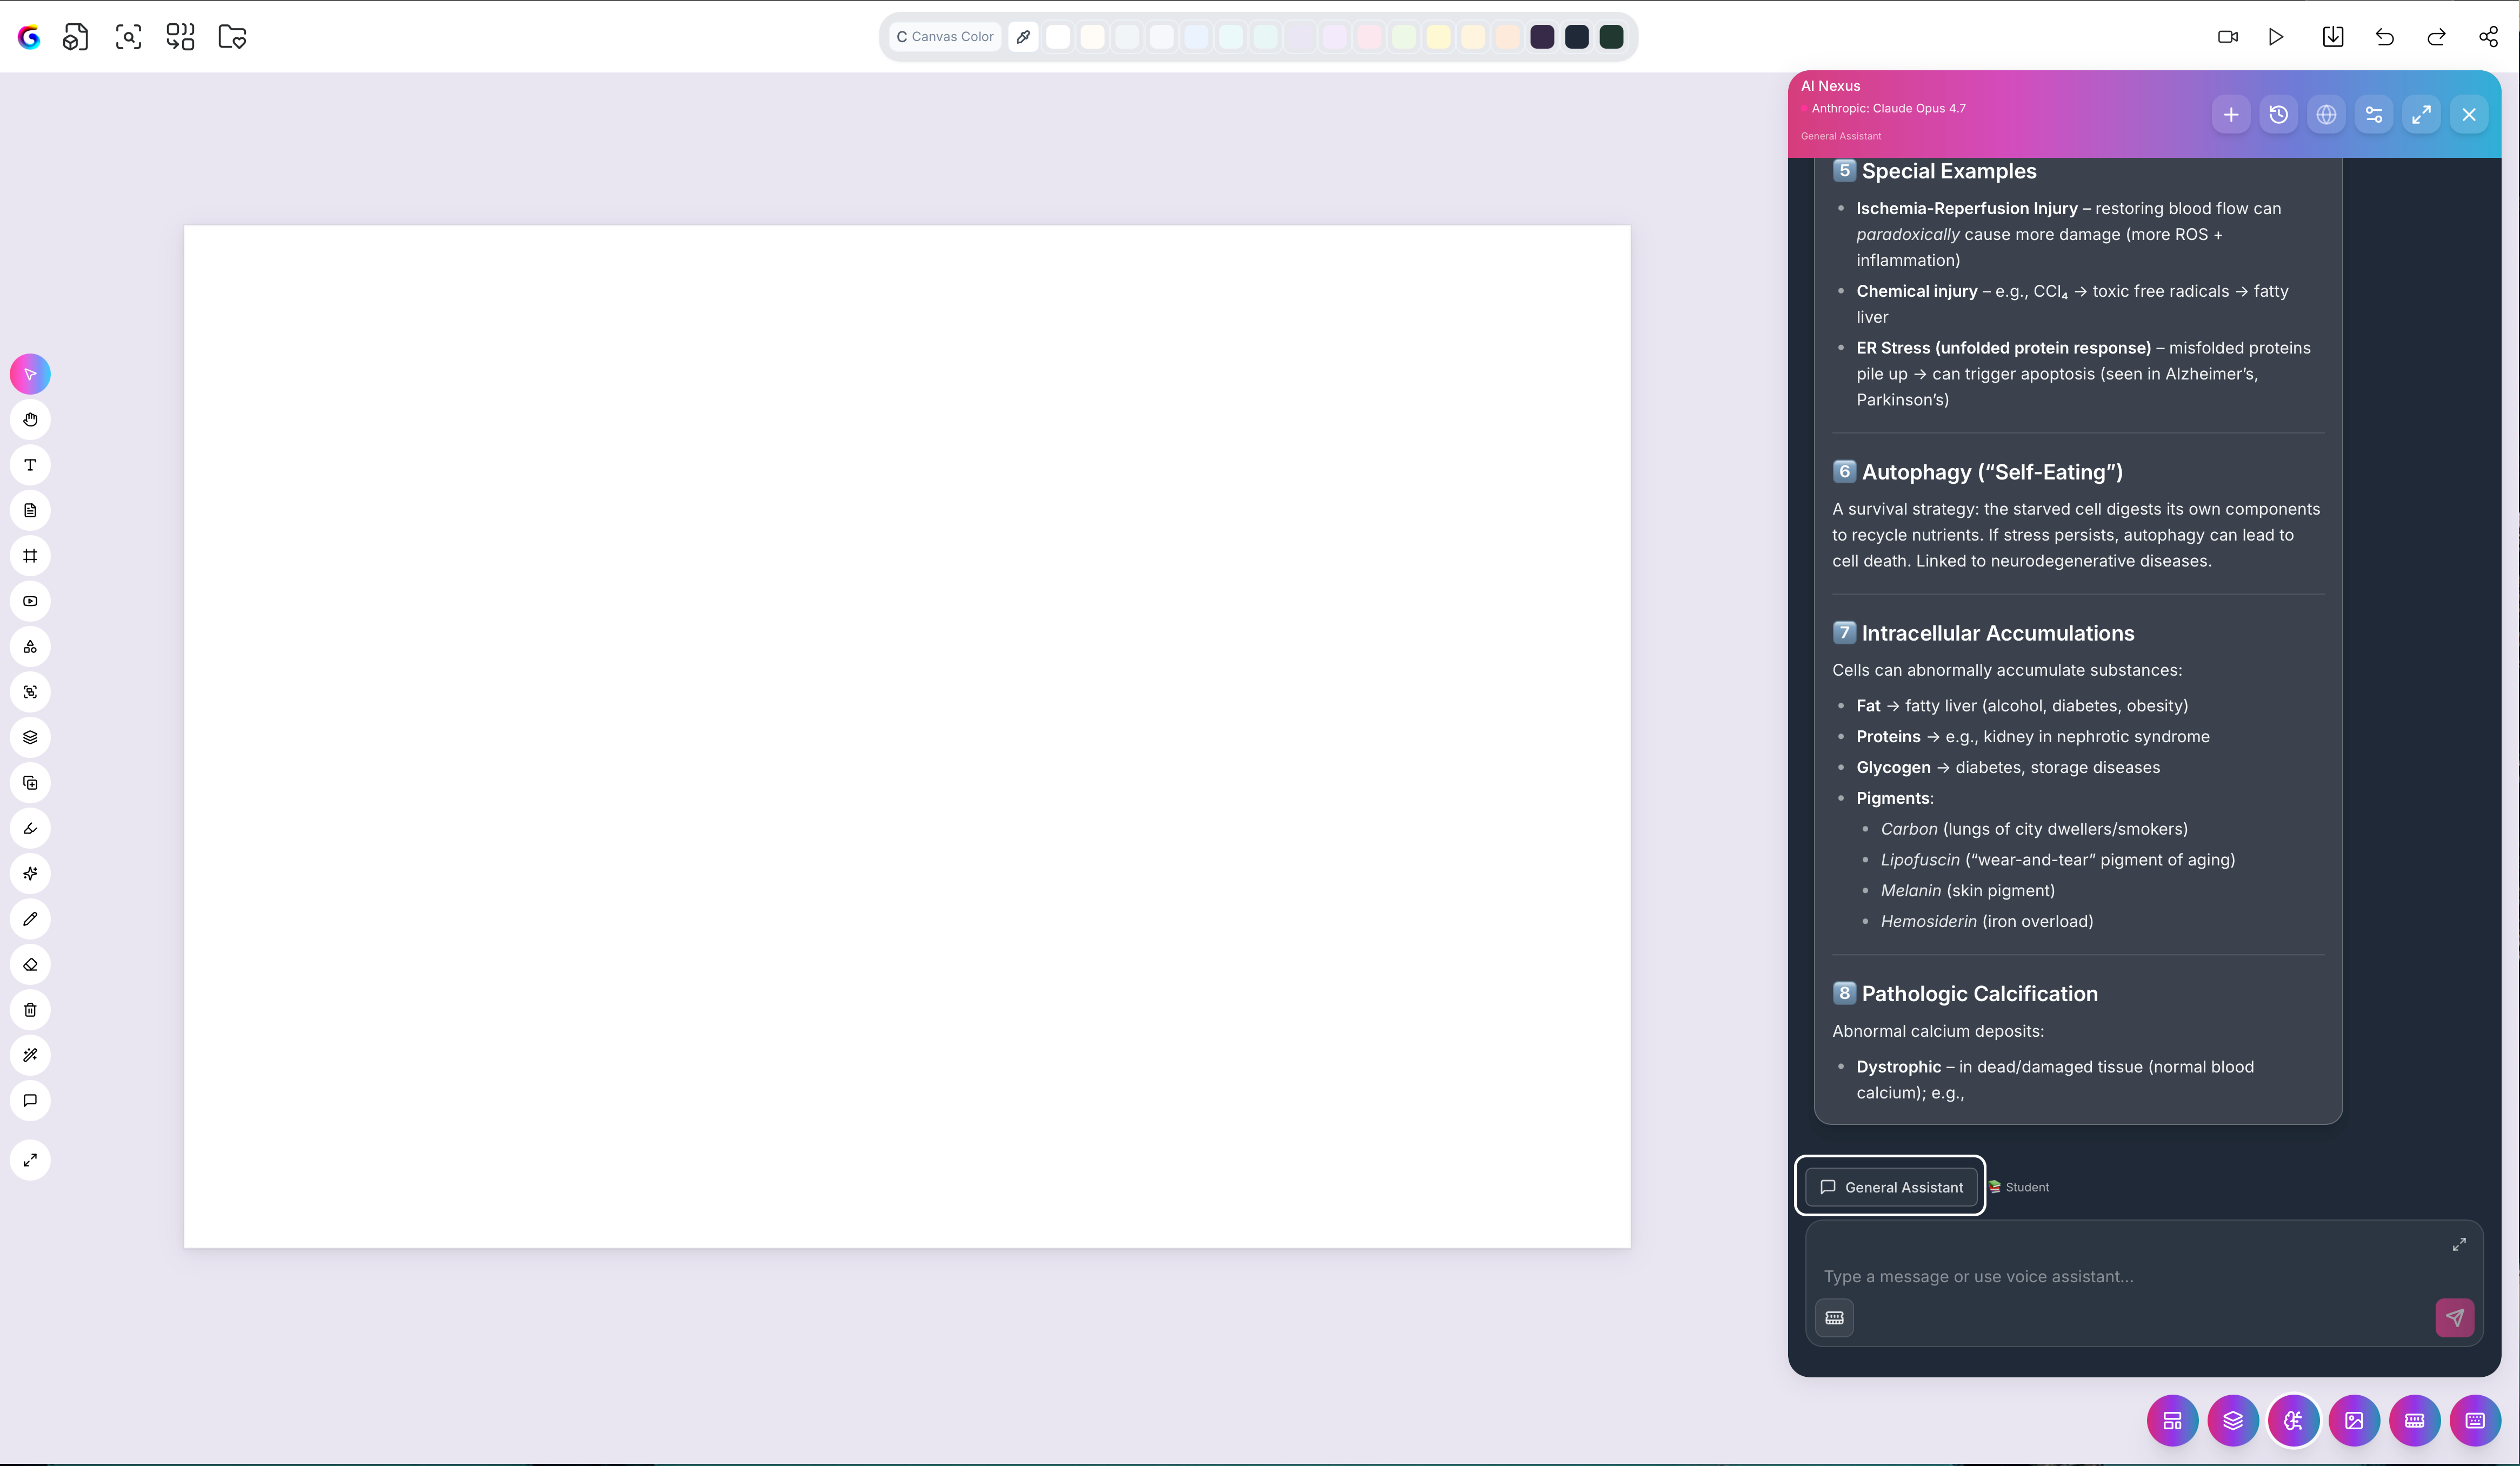Open the AI sparkle tool
Viewport: 2520px width, 1466px height.
[30, 874]
